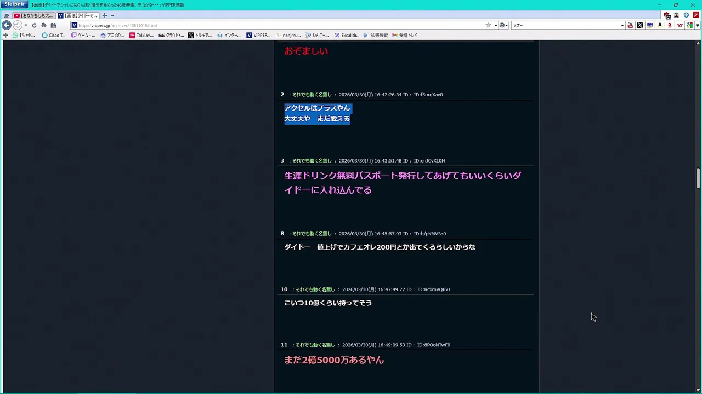Click the calendar extension icon with badge
Image resolution: width=702 pixels, height=394 pixels.
coord(667,15)
